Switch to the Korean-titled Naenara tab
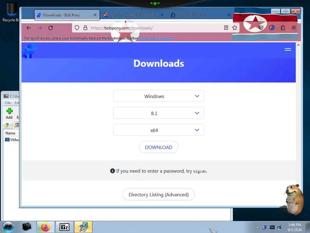The width and height of the screenshot is (310, 233). click(133, 15)
